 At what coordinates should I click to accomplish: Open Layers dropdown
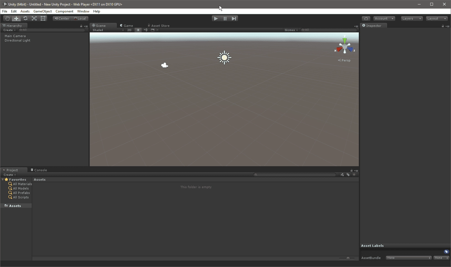point(412,19)
